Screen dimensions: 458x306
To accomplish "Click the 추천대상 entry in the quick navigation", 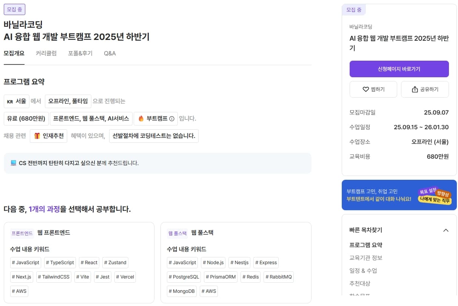I will (x=361, y=283).
